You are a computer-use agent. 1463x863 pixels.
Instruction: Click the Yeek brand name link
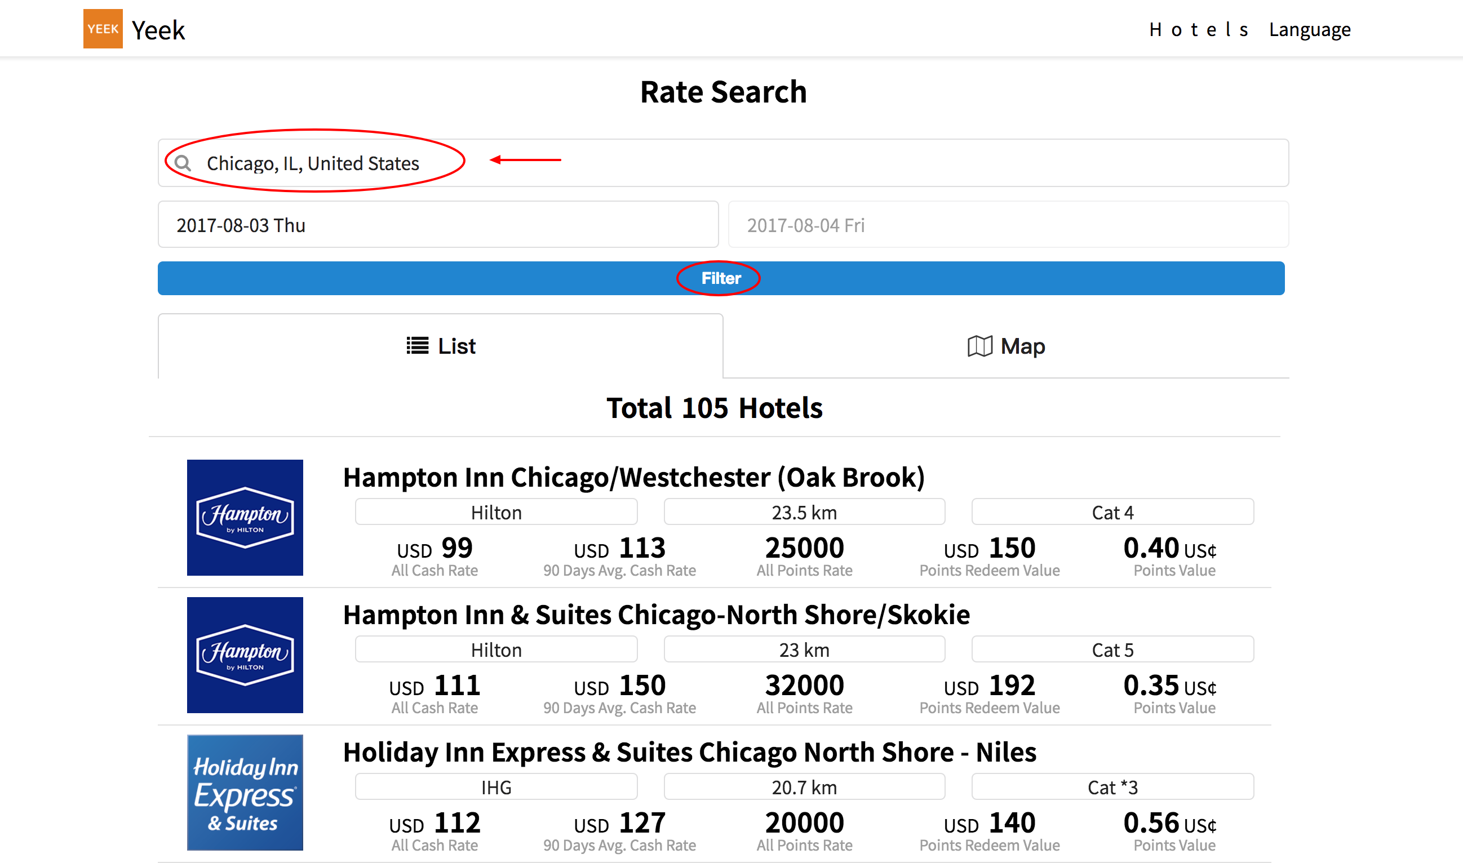tap(158, 30)
